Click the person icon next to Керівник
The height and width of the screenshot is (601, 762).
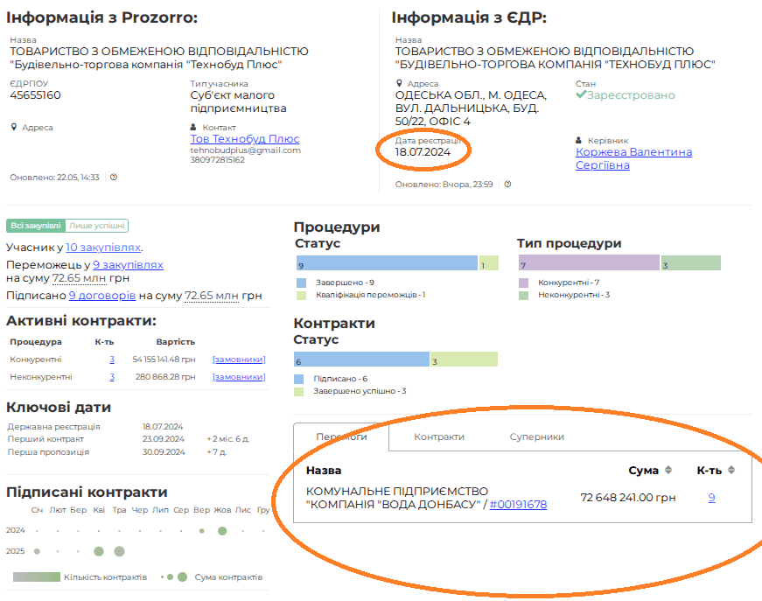pyautogui.click(x=579, y=140)
